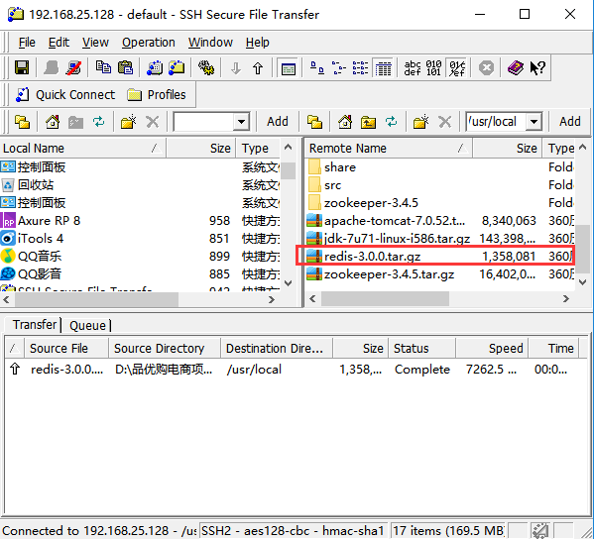
Task: Click the Disconnect icon with red slash
Action: pos(73,68)
